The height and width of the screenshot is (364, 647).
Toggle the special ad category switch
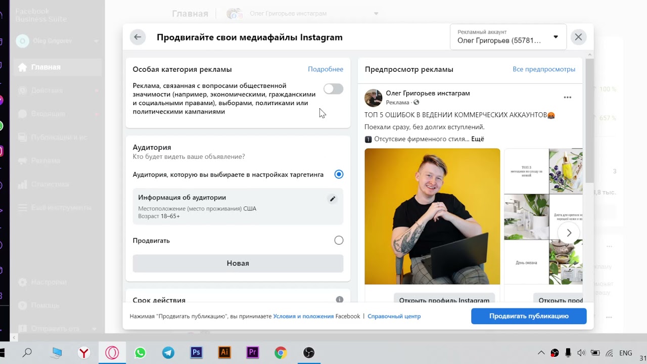click(x=333, y=89)
